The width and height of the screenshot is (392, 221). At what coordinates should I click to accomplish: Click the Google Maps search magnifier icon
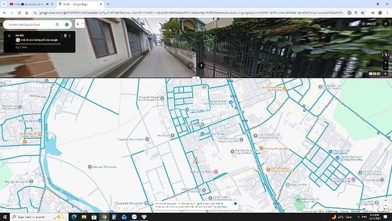click(57, 25)
